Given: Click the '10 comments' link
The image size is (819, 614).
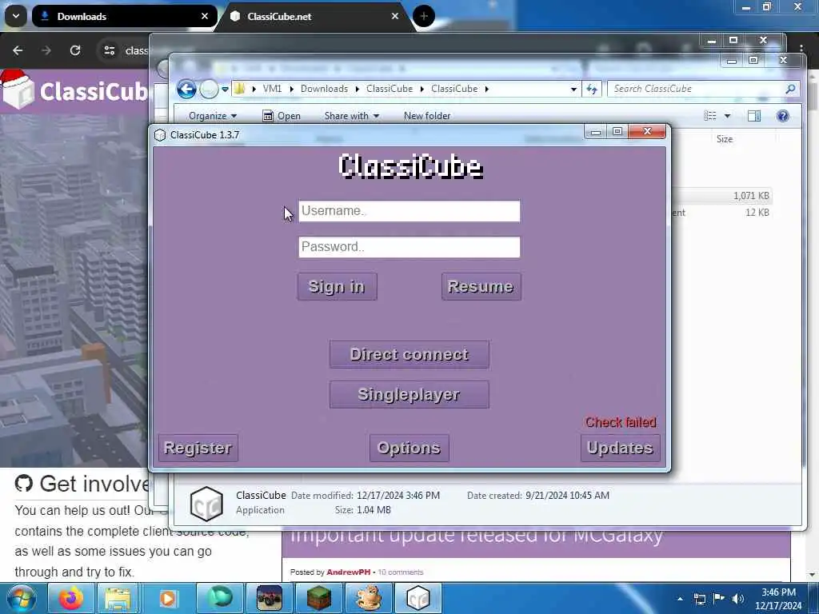Looking at the screenshot, I should 400,572.
